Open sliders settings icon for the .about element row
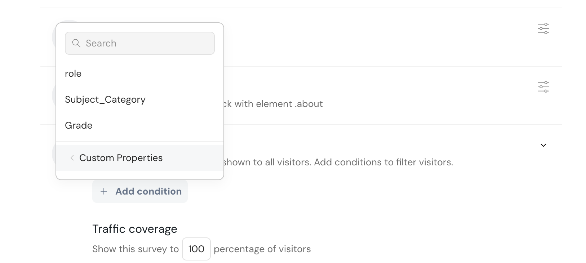The height and width of the screenshot is (263, 586). tap(543, 87)
